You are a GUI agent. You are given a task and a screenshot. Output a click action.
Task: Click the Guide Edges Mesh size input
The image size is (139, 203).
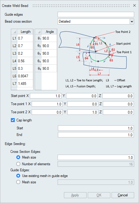[x=96, y=182]
